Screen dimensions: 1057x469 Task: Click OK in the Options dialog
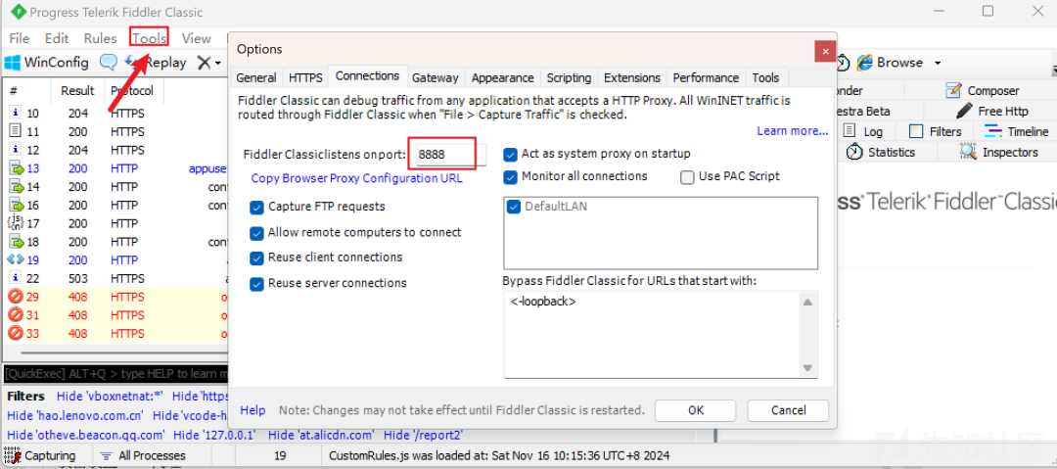697,410
